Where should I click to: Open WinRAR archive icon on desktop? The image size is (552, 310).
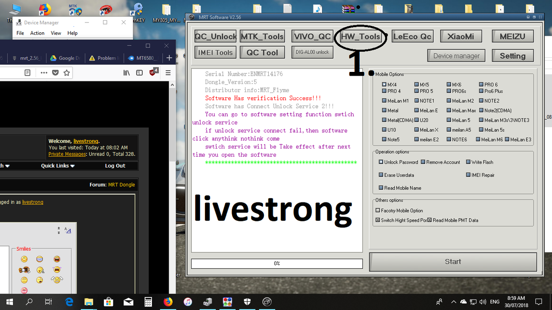tap(348, 9)
